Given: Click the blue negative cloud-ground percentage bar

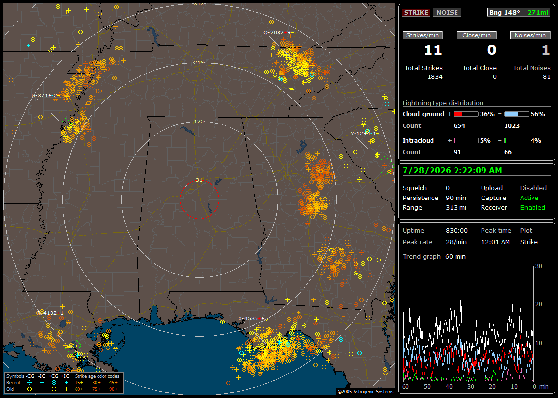Looking at the screenshot, I should [x=516, y=114].
